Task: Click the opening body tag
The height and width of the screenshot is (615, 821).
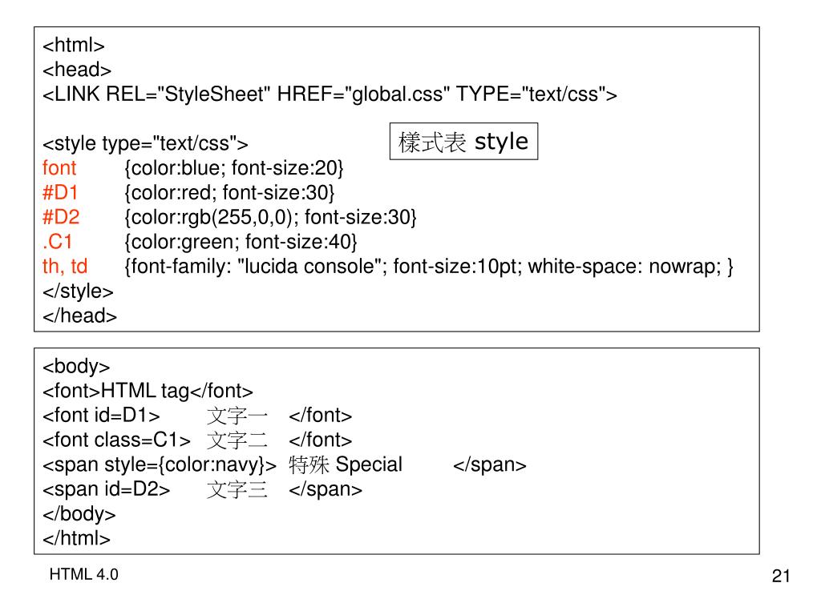Action: [76, 366]
